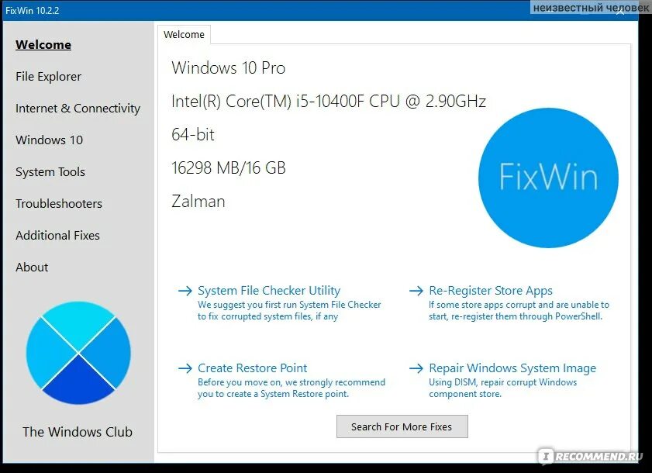Close the FixWin window
This screenshot has height=473, width=652.
click(620, 11)
